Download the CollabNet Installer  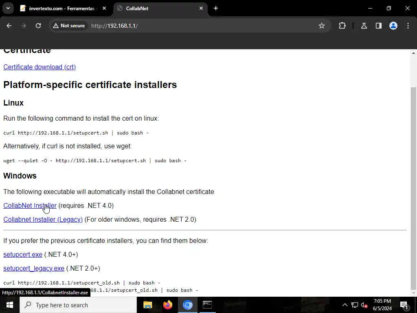pyautogui.click(x=30, y=205)
